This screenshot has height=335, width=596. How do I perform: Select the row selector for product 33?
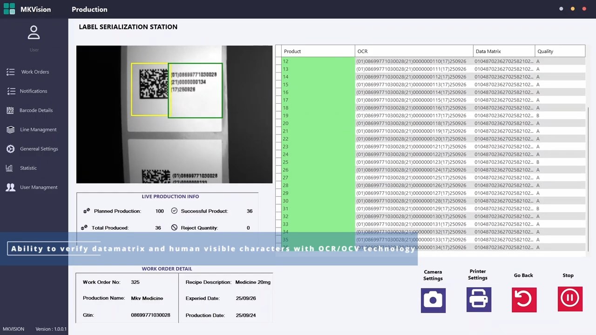(x=278, y=224)
